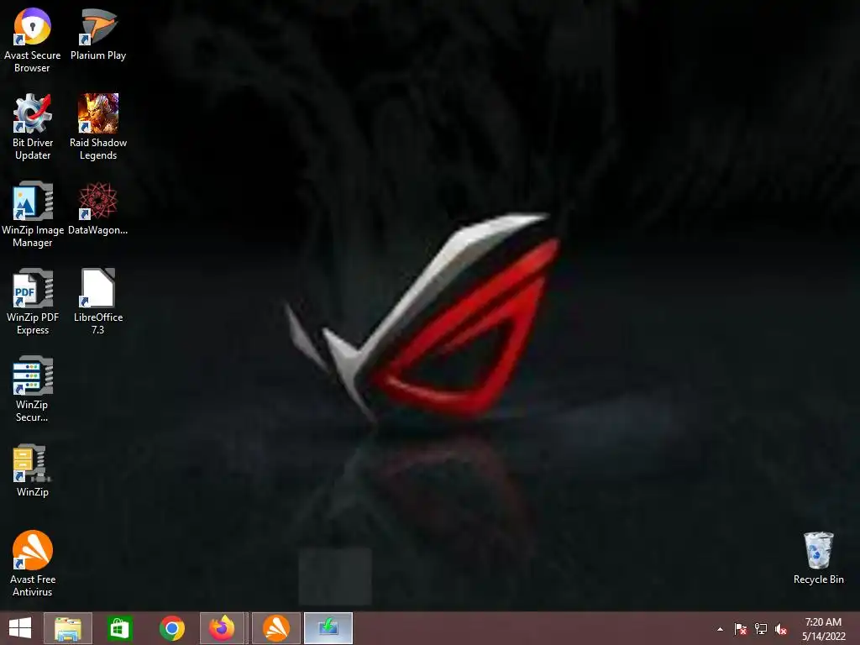Open the clock showing 7:20 AM
This screenshot has height=645, width=860.
tap(823, 629)
